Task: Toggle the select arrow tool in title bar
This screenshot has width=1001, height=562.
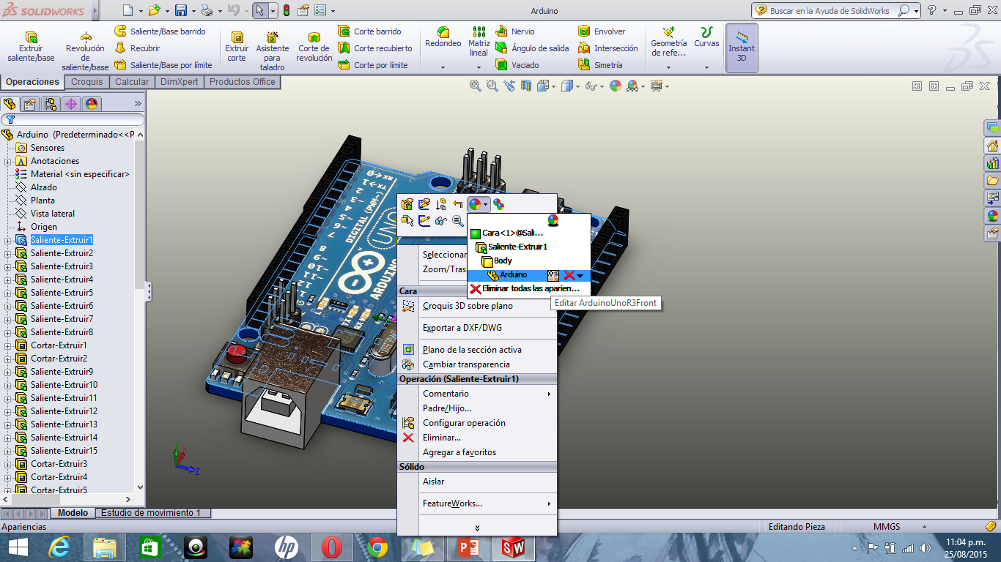Action: tap(259, 11)
